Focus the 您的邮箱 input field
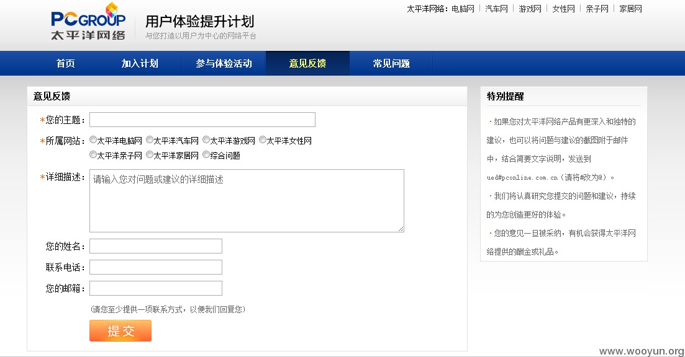Screen dimensions: 685x357 coord(156,288)
